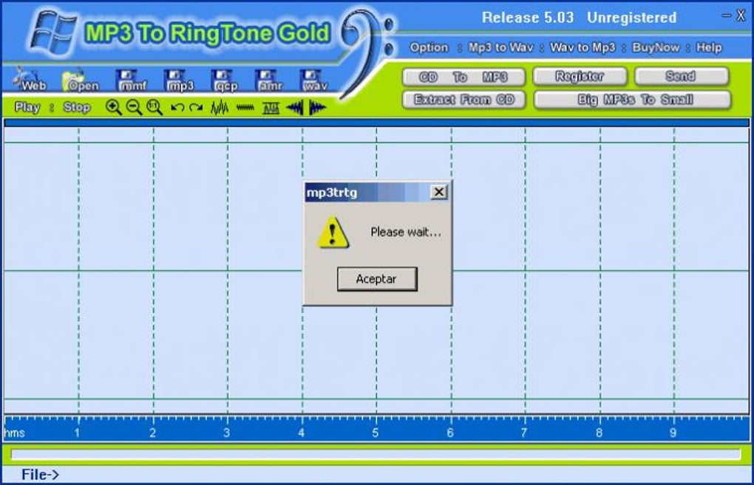Image resolution: width=754 pixels, height=485 pixels.
Task: Open the Option menu
Action: coord(429,47)
